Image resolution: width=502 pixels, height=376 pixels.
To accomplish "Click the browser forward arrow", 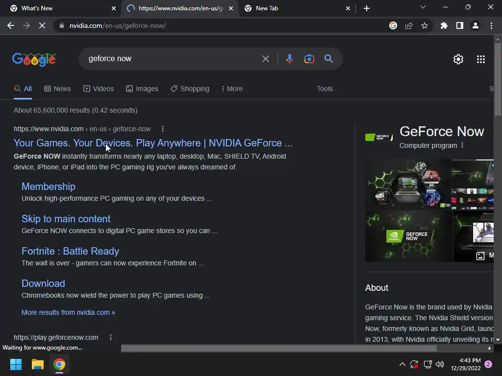I will point(26,25).
